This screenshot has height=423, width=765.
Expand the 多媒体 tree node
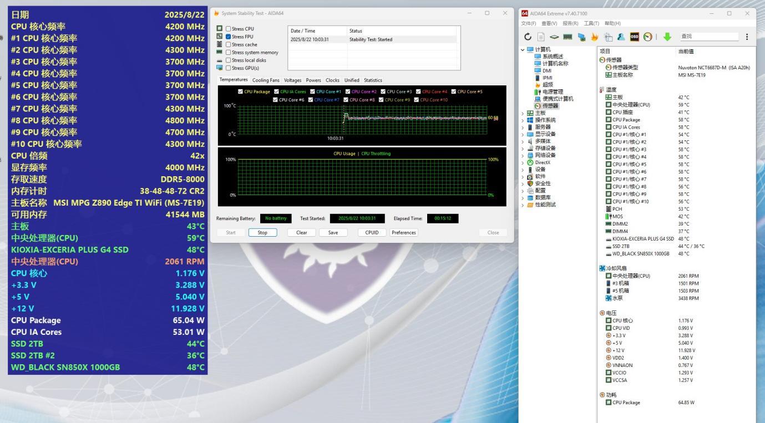(x=521, y=141)
